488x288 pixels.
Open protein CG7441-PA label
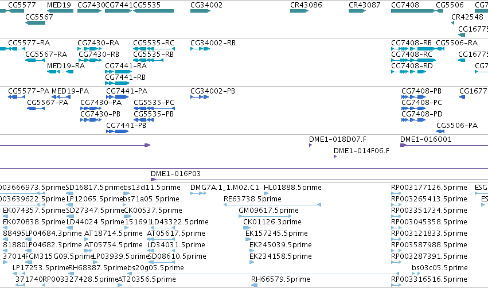(x=127, y=91)
